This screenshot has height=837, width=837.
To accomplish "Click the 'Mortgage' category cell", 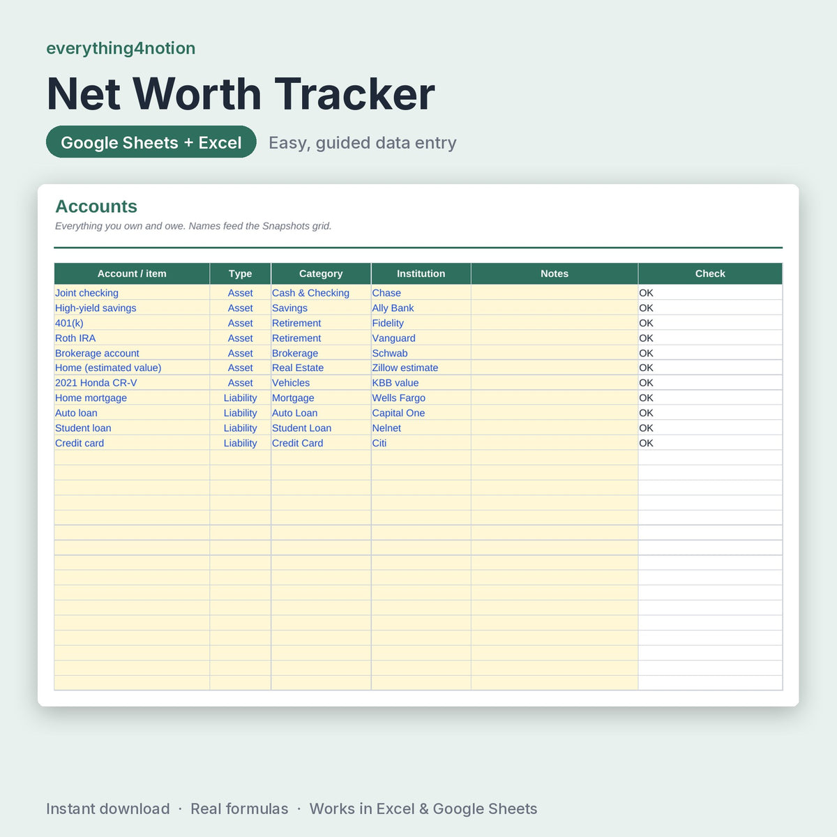I will pos(321,398).
